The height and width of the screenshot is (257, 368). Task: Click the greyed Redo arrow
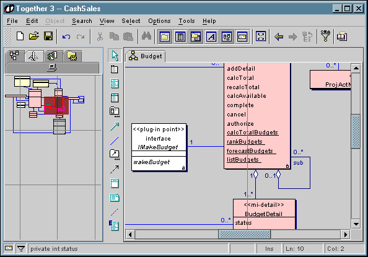coord(81,37)
